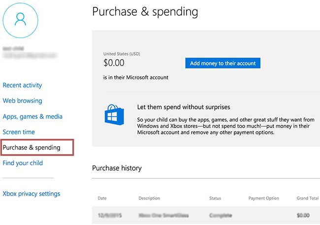Select Purchase & spending in the sidebar
Image resolution: width=320 pixels, height=225 pixels.
32,147
